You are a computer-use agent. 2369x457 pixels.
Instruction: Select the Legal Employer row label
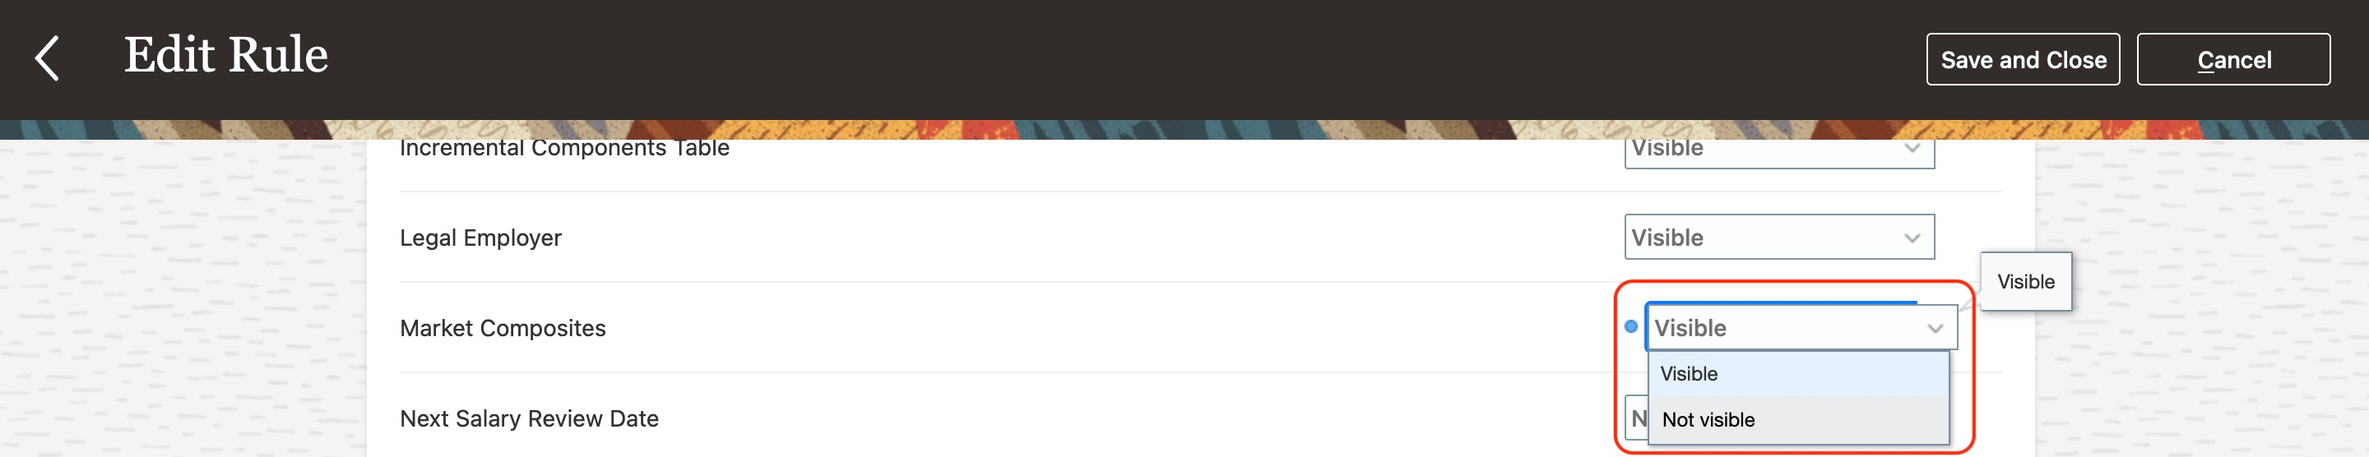pos(480,238)
